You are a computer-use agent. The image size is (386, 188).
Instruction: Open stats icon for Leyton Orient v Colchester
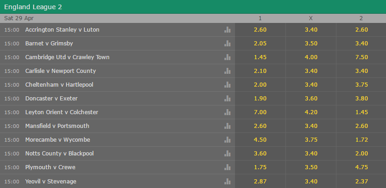pyautogui.click(x=227, y=112)
